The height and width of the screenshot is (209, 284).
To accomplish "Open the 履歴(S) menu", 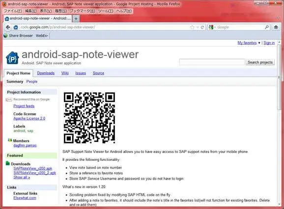I will point(60,11).
